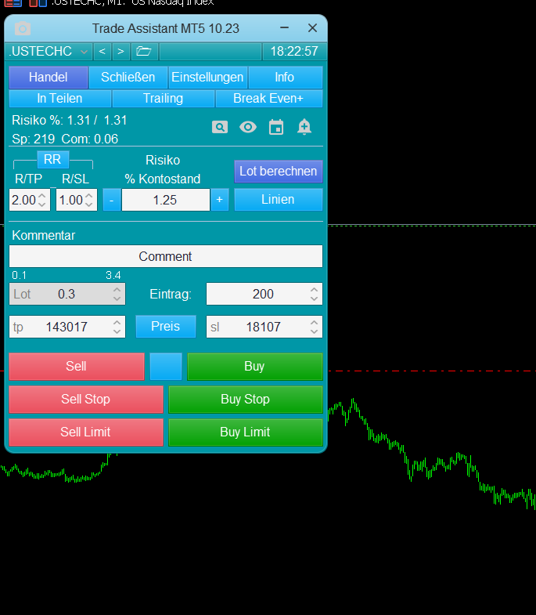Viewport: 536px width, 615px height.
Task: Click the magnifier search icon
Action: point(220,127)
